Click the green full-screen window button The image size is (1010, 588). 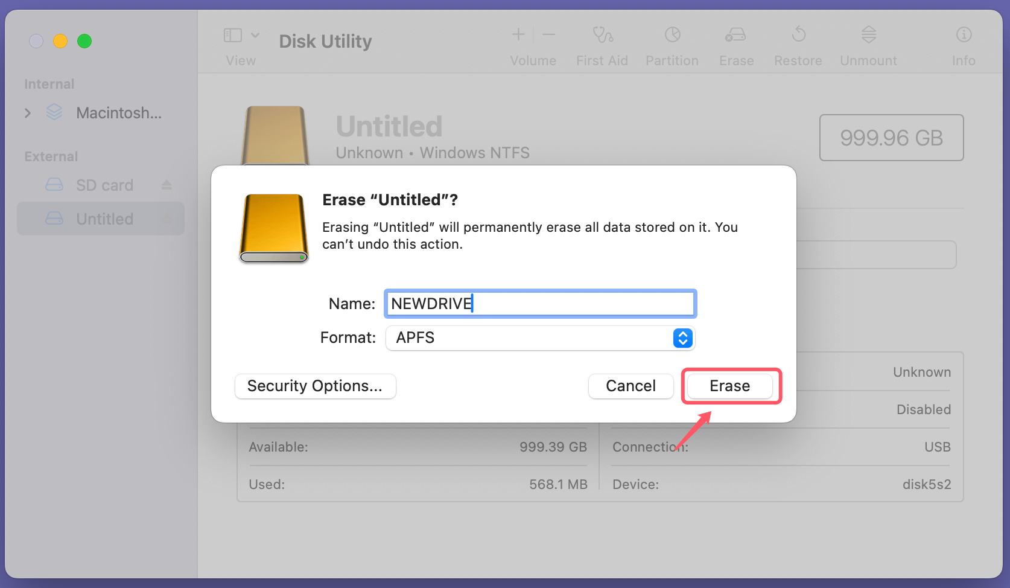[84, 41]
